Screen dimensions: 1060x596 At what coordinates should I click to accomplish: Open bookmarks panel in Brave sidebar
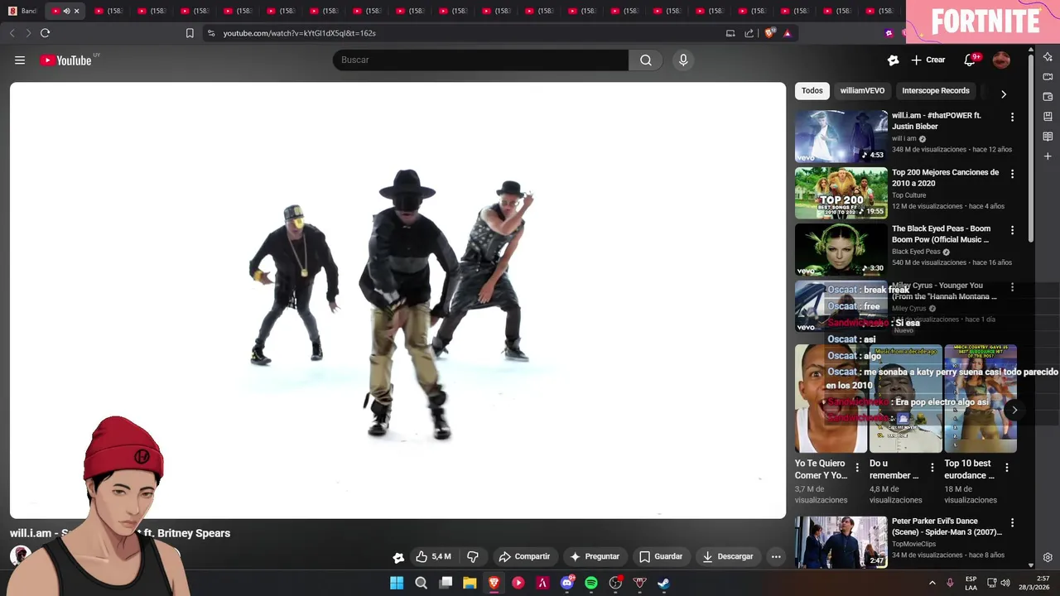[x=1048, y=116]
